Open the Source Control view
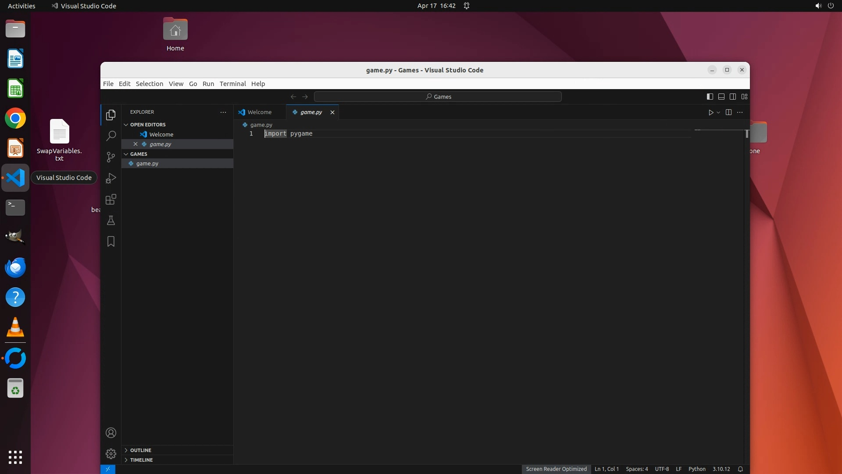This screenshot has width=842, height=474. pyautogui.click(x=111, y=157)
